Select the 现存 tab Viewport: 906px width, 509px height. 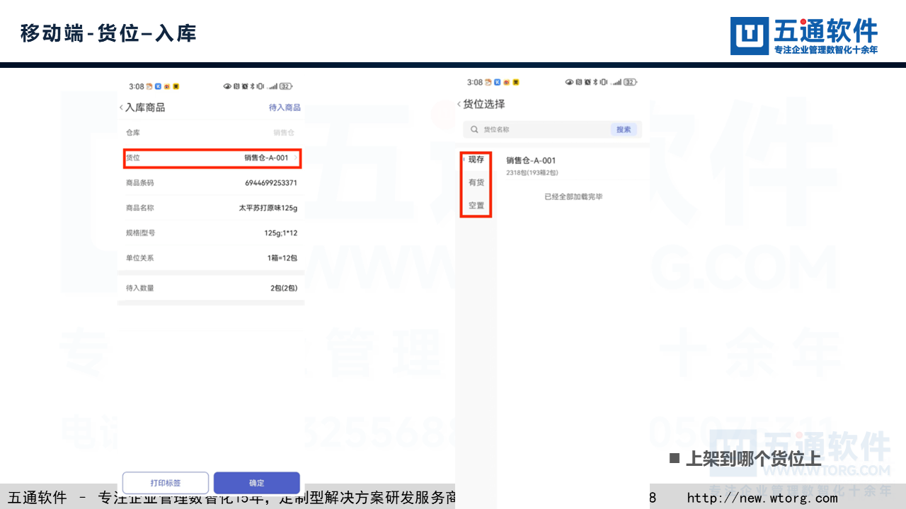476,160
